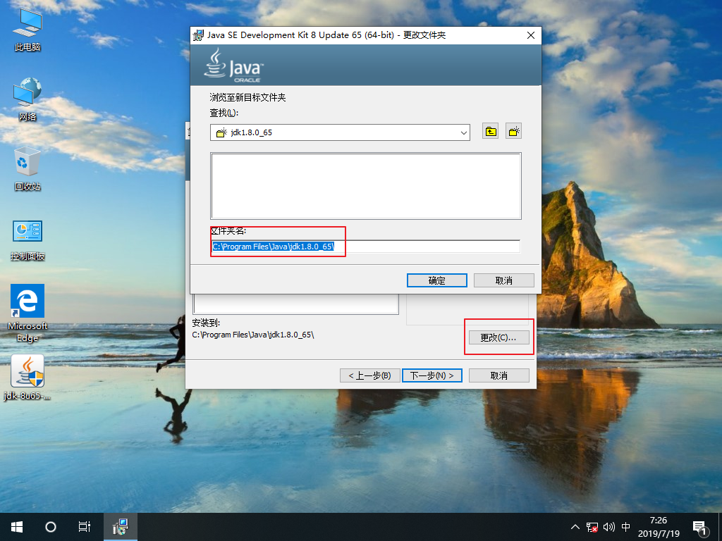Open the Action Center notification icon
This screenshot has width=722, height=541.
click(699, 526)
